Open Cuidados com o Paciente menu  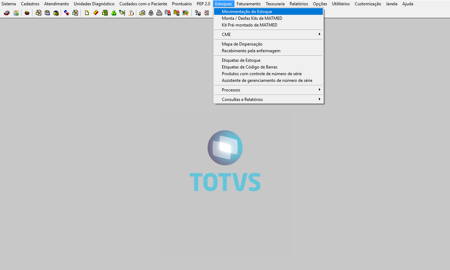(x=143, y=4)
